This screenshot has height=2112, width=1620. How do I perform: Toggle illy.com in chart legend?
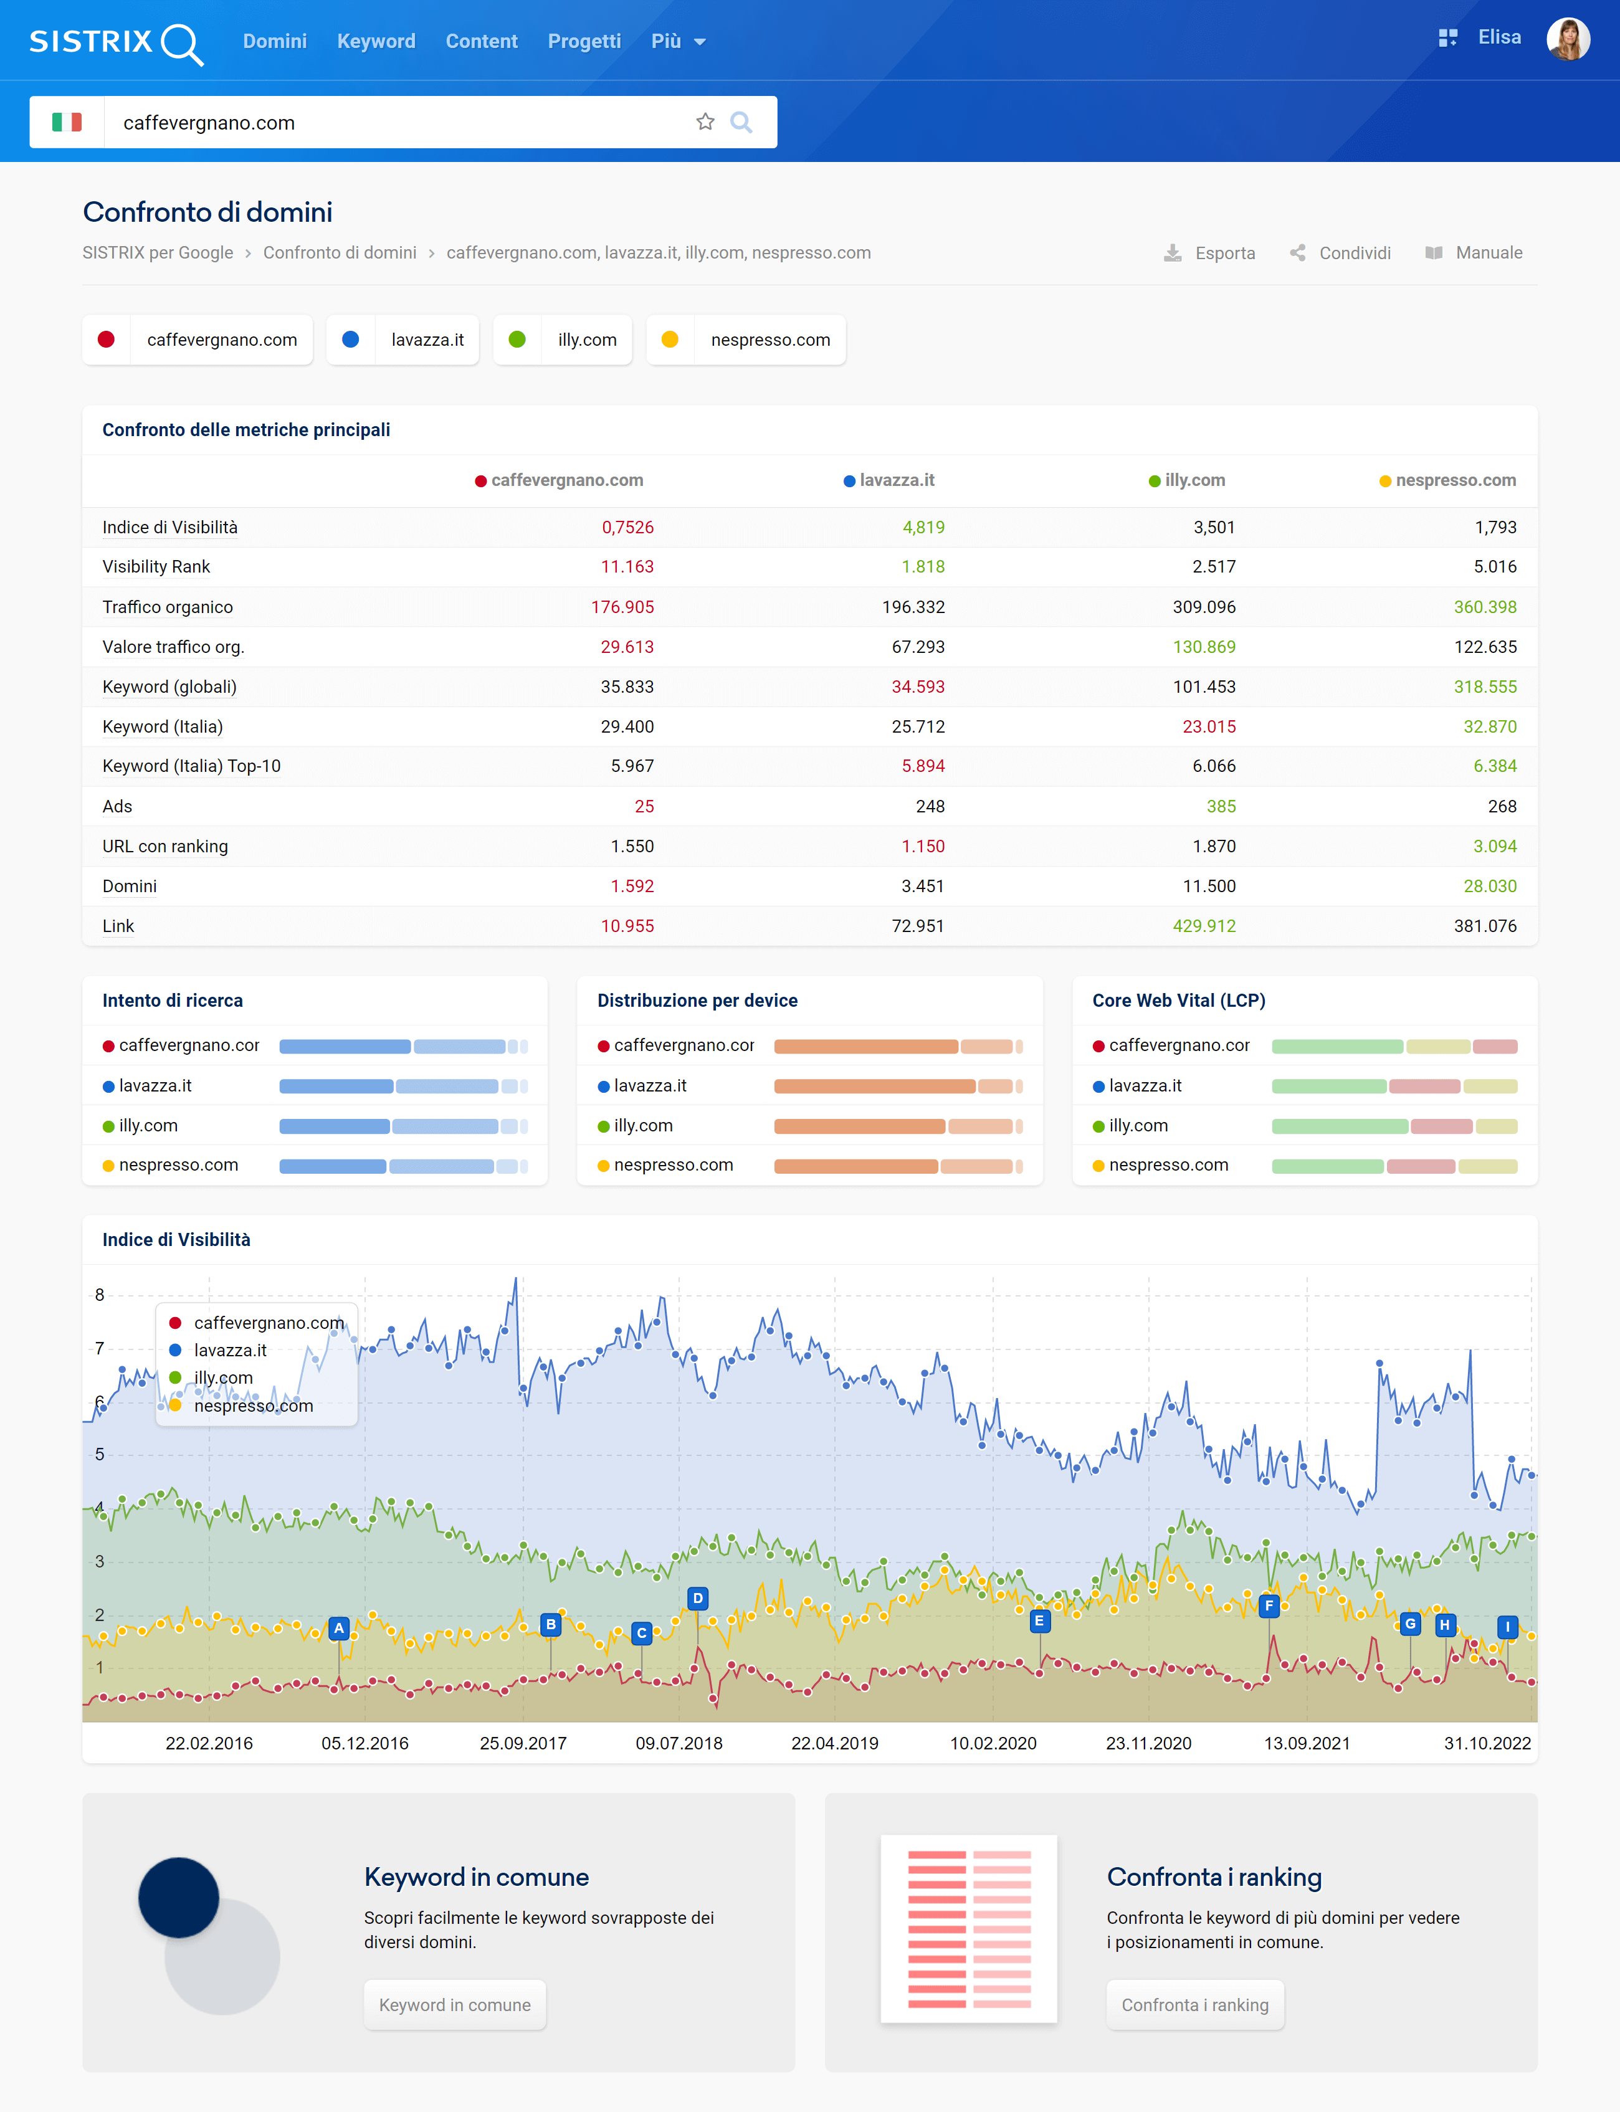pos(211,1377)
